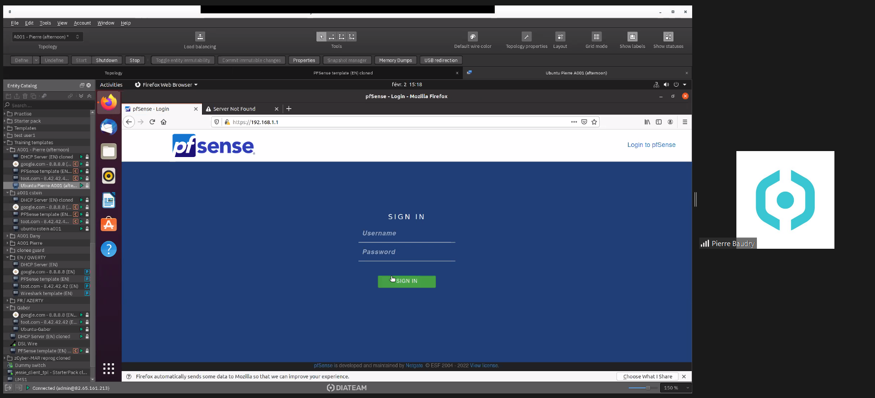Click the Layout toolbar icon
This screenshot has height=398, width=875.
(x=560, y=37)
